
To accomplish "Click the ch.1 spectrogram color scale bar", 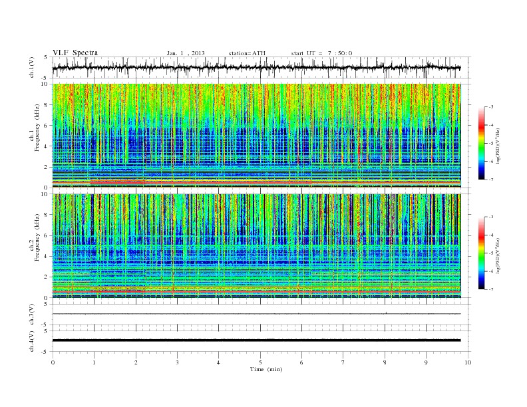I will tap(481, 143).
